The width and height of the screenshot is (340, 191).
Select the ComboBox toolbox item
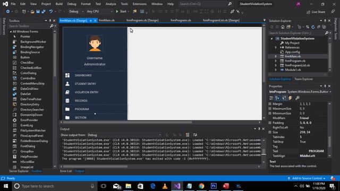28,78
